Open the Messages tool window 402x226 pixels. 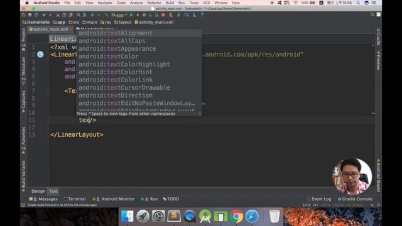pyautogui.click(x=43, y=199)
